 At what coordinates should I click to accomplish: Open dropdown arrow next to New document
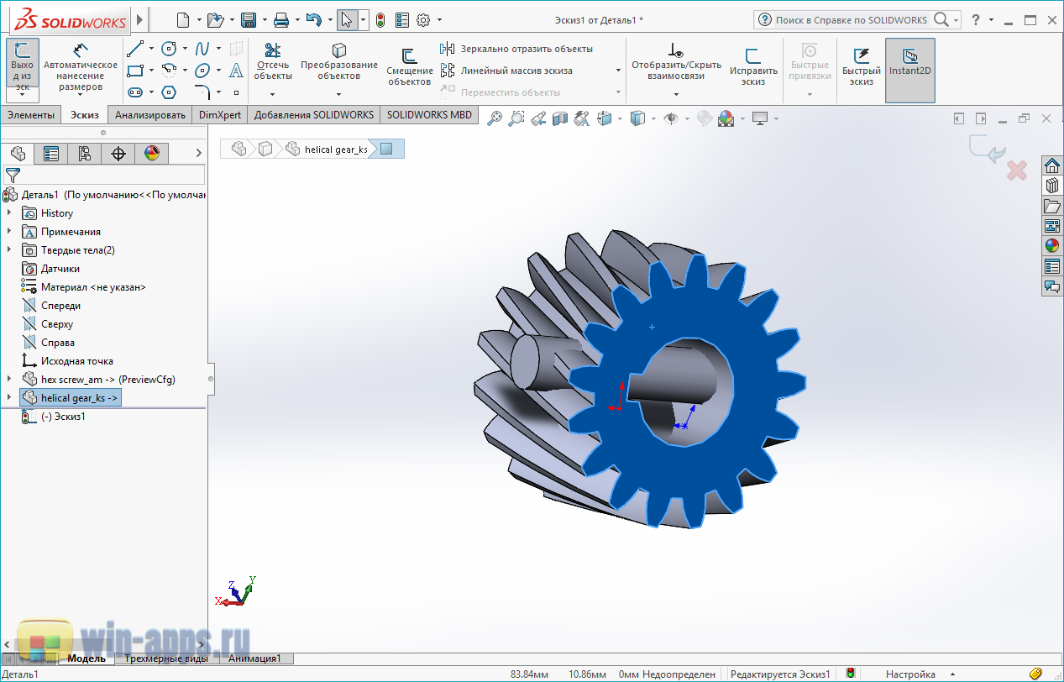pyautogui.click(x=199, y=19)
